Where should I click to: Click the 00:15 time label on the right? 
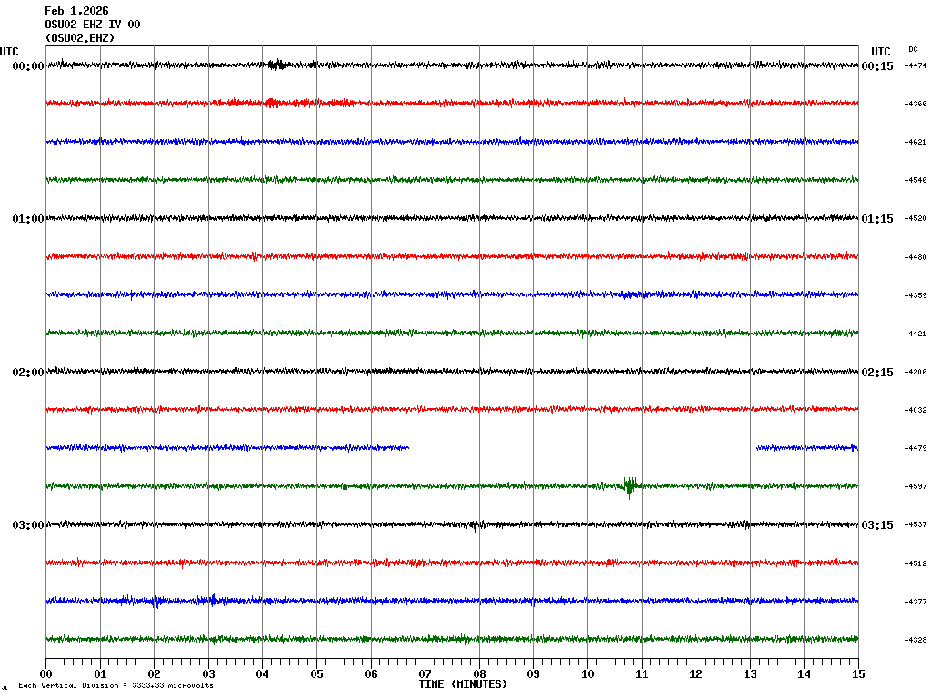coord(876,66)
